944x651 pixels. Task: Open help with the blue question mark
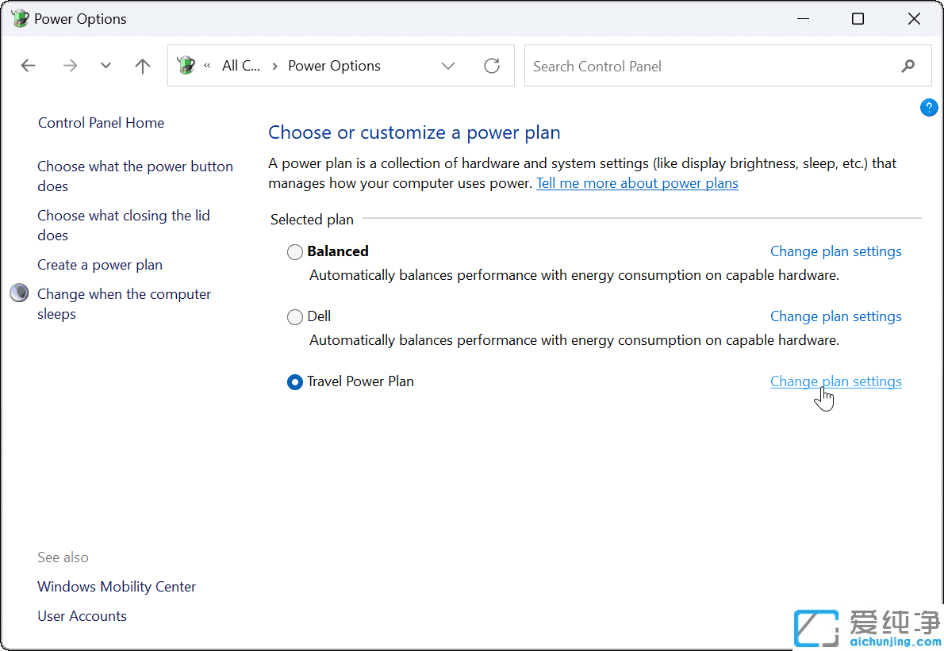point(928,108)
